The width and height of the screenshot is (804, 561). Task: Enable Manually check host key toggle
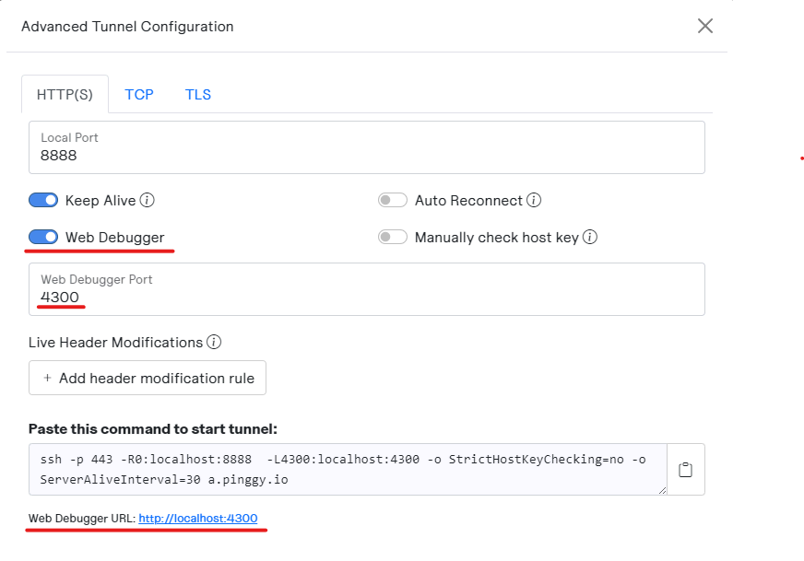[x=393, y=238]
